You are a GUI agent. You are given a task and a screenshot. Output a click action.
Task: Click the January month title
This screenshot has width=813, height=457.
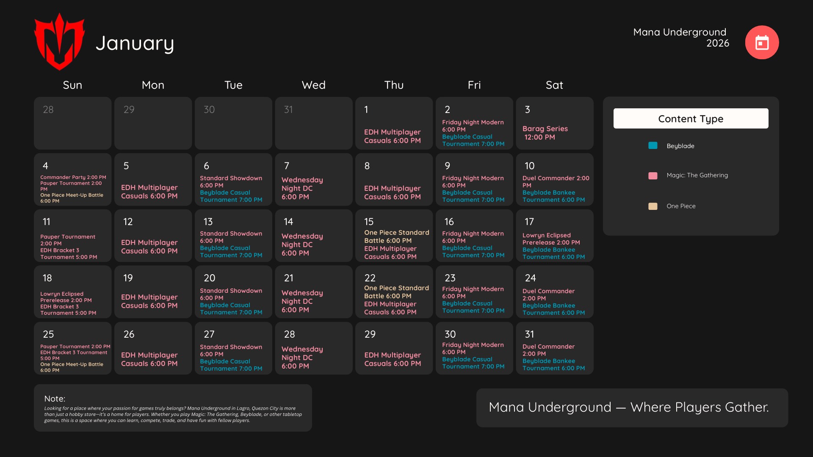(x=135, y=43)
